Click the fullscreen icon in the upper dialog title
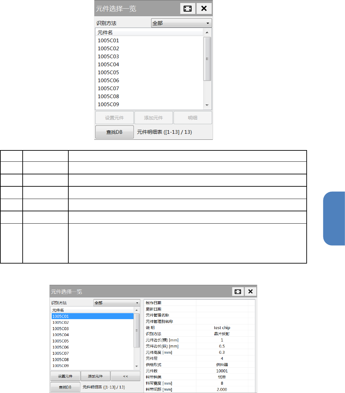 click(x=188, y=9)
